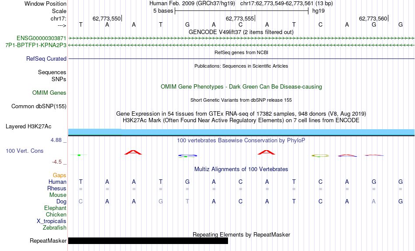Viewport: 415px width, 251px height.
Task: Click the Dog species label
Action: click(x=62, y=202)
